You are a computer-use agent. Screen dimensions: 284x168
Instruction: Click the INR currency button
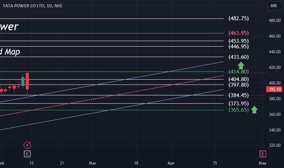(275, 6)
